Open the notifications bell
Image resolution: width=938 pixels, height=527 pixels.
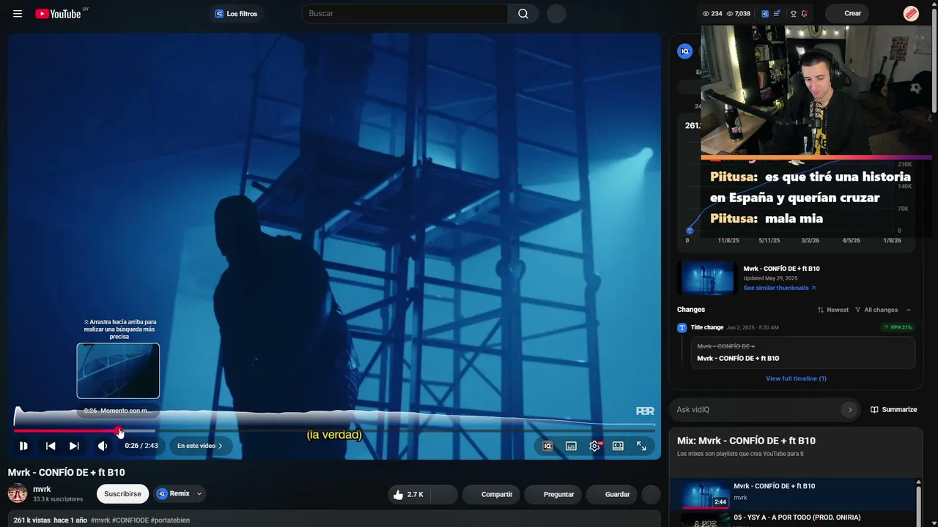805,14
